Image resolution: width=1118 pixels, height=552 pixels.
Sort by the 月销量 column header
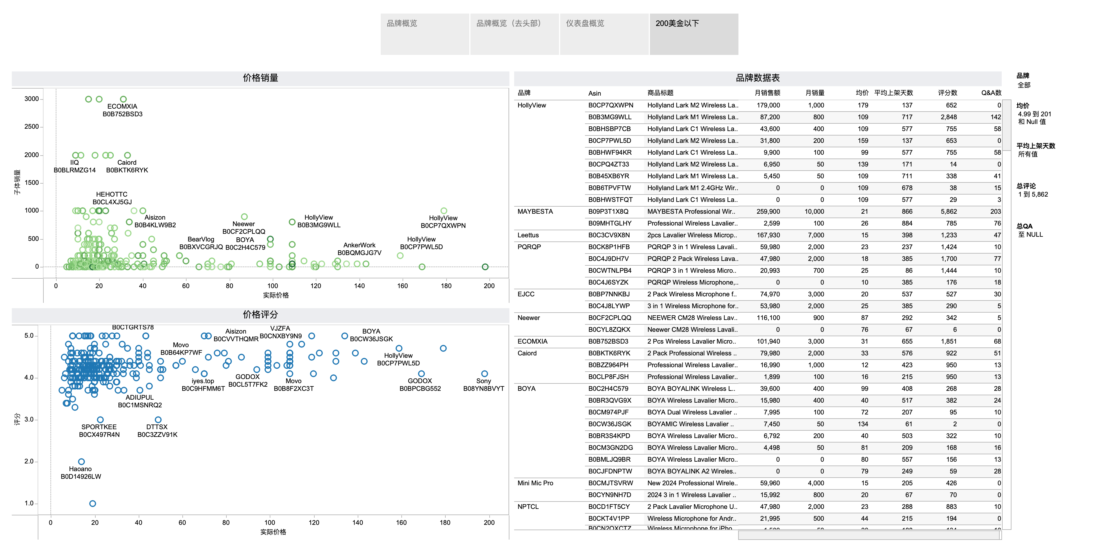tap(815, 93)
